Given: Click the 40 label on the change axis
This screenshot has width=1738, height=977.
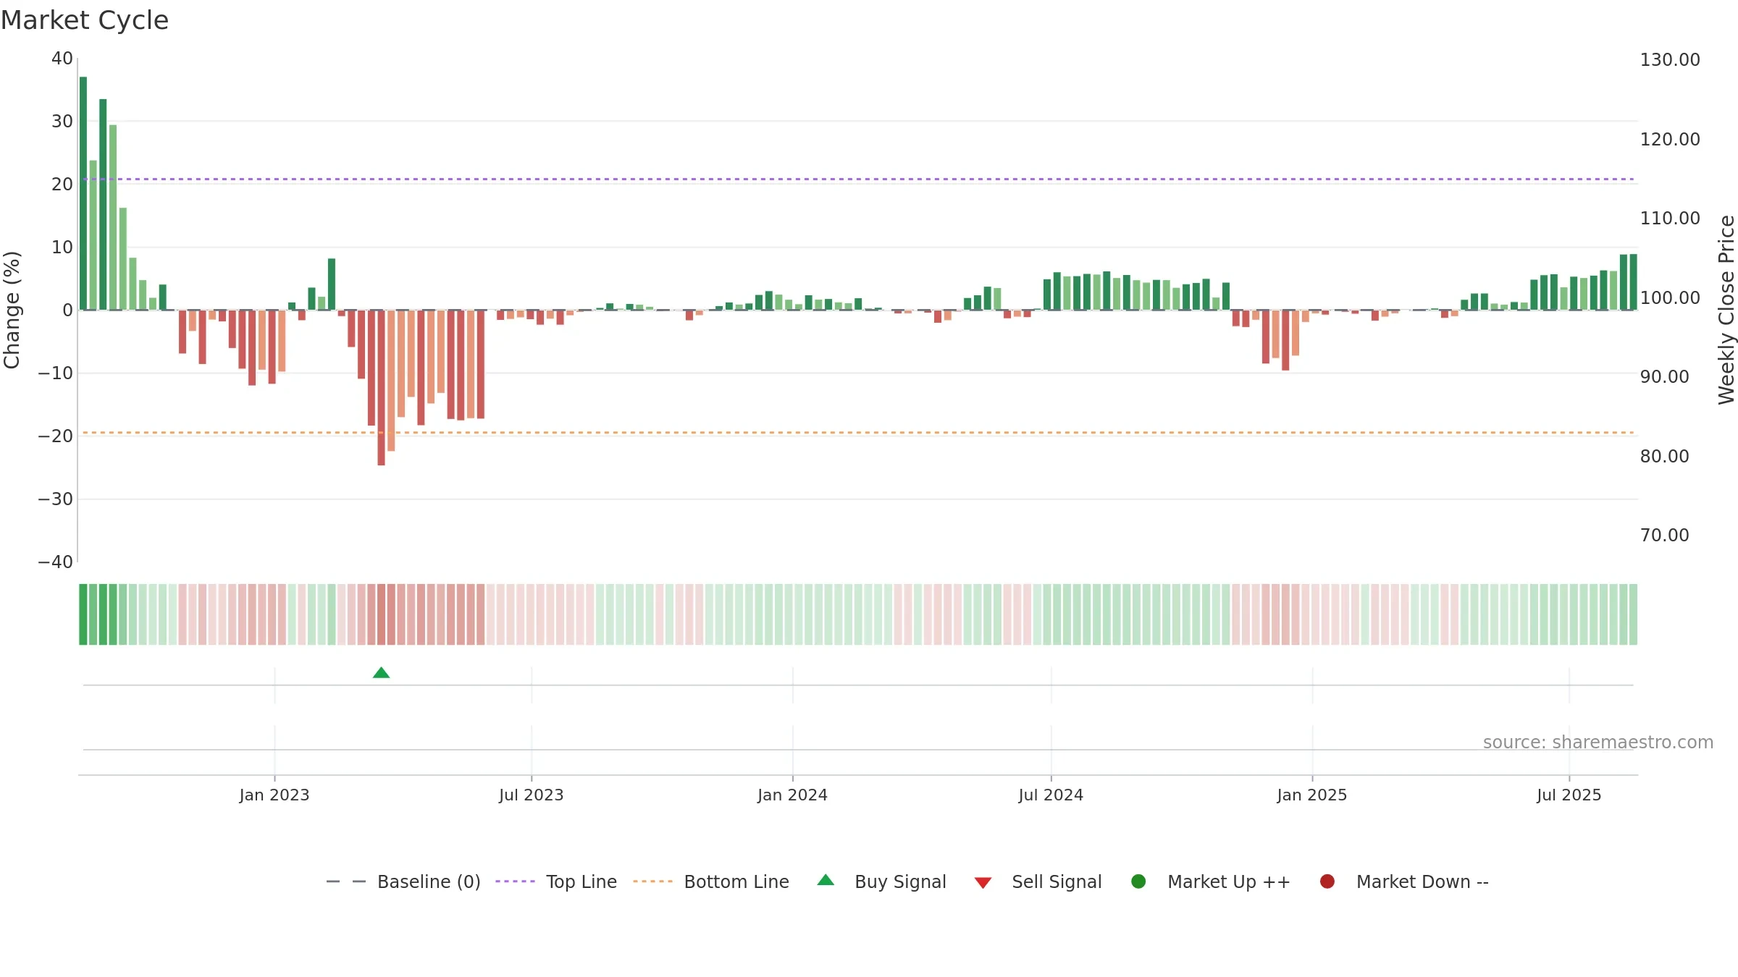Looking at the screenshot, I should click(62, 59).
